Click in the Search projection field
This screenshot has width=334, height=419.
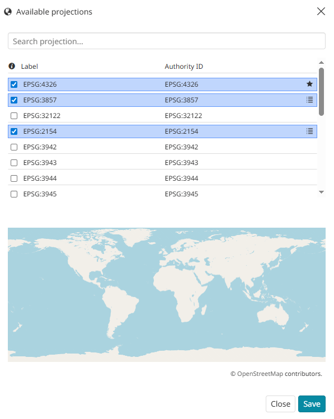pyautogui.click(x=167, y=41)
